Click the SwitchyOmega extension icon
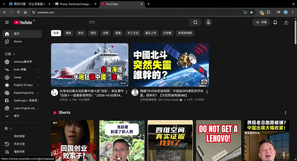The width and height of the screenshot is (297, 161). pos(262,12)
